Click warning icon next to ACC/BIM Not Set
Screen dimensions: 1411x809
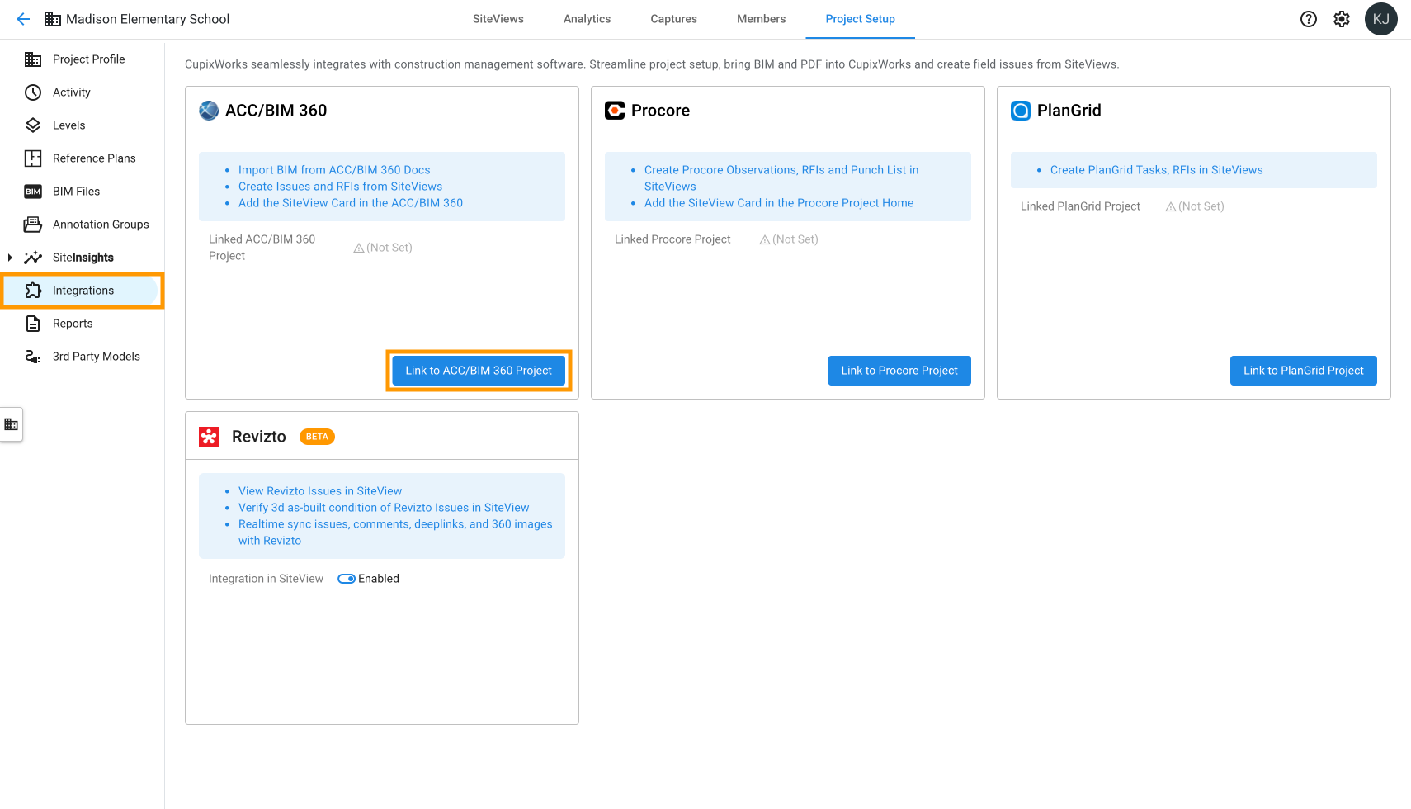(x=359, y=248)
